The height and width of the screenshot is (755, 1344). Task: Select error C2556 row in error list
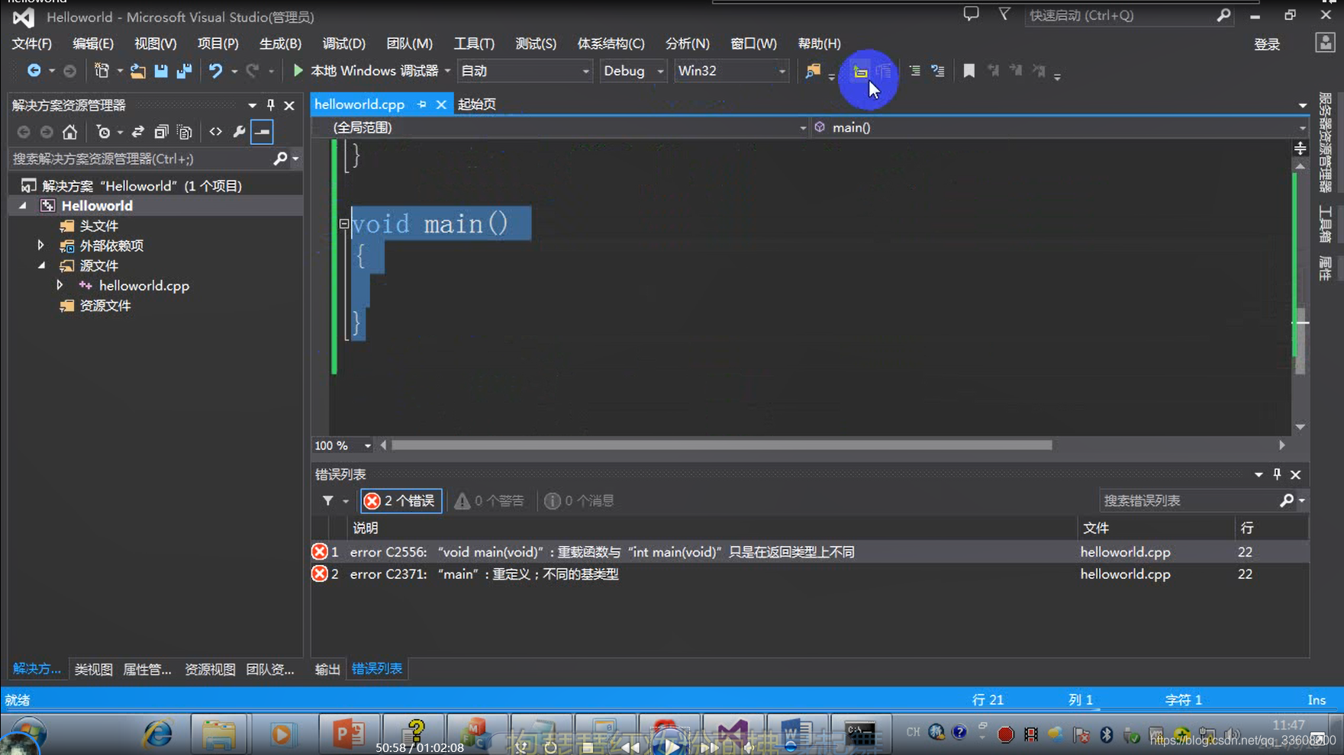click(809, 551)
